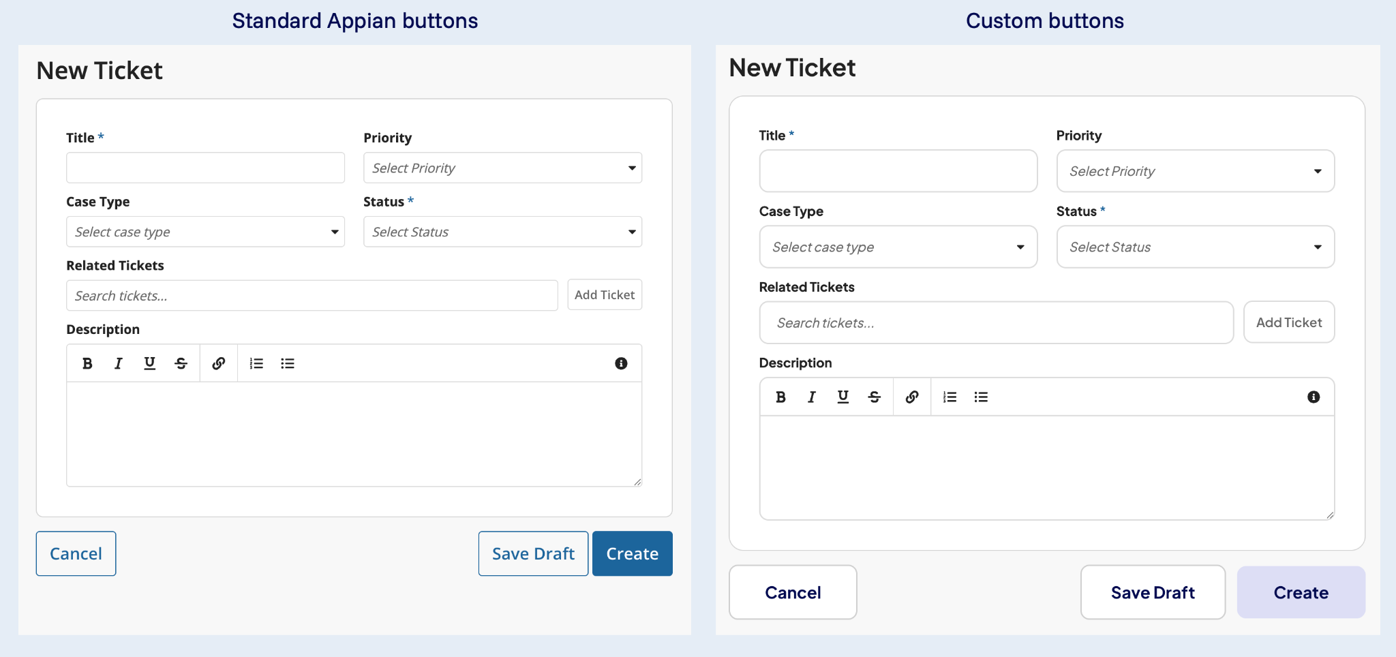Apply numbered list in the Custom form's description
The image size is (1396, 657).
950,397
